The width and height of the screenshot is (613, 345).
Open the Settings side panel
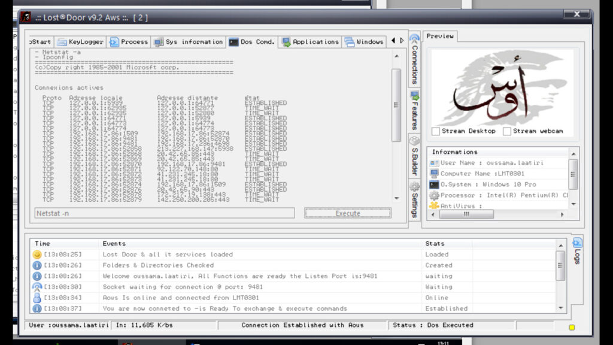pyautogui.click(x=414, y=200)
